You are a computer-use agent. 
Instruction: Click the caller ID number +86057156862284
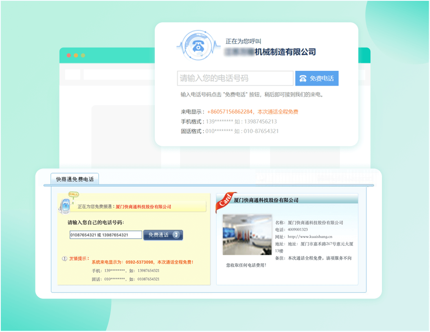pos(230,112)
